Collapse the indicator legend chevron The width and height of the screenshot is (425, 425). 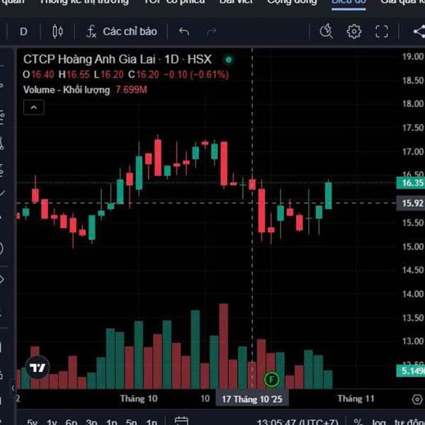34,108
